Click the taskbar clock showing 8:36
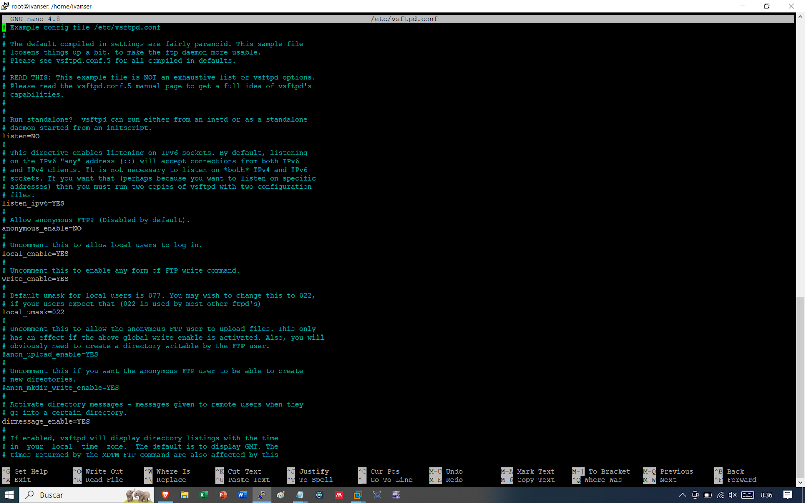Image resolution: width=805 pixels, height=503 pixels. click(x=766, y=495)
